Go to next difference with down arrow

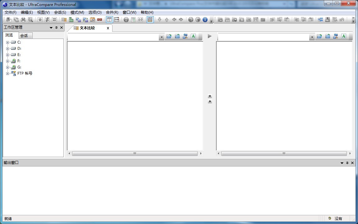160,20
